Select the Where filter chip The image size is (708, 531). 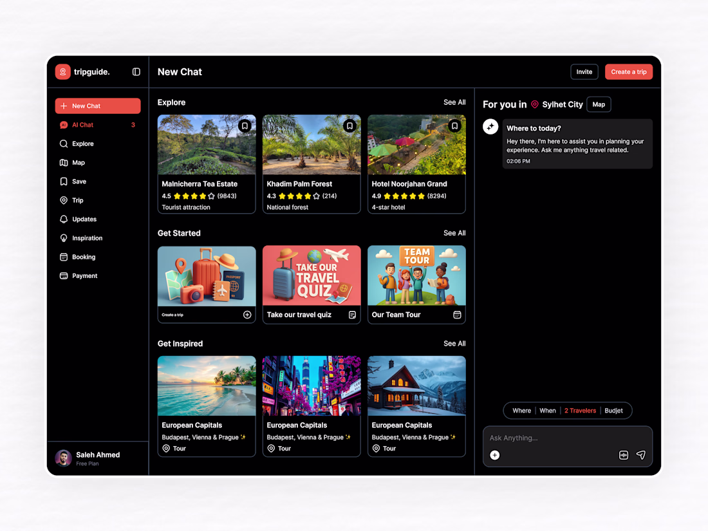coord(521,411)
